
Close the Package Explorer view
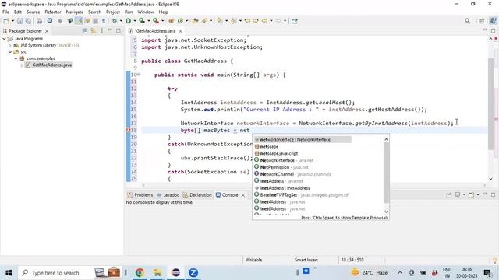[x=47, y=31]
